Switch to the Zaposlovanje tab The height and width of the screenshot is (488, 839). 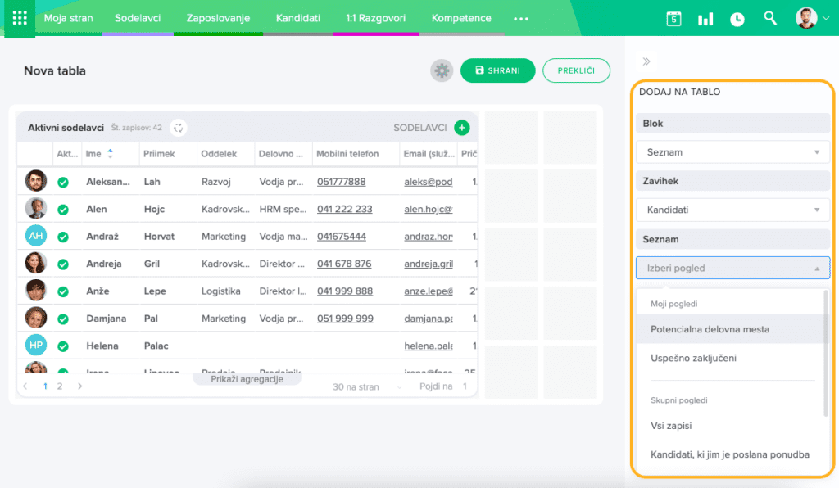point(217,18)
